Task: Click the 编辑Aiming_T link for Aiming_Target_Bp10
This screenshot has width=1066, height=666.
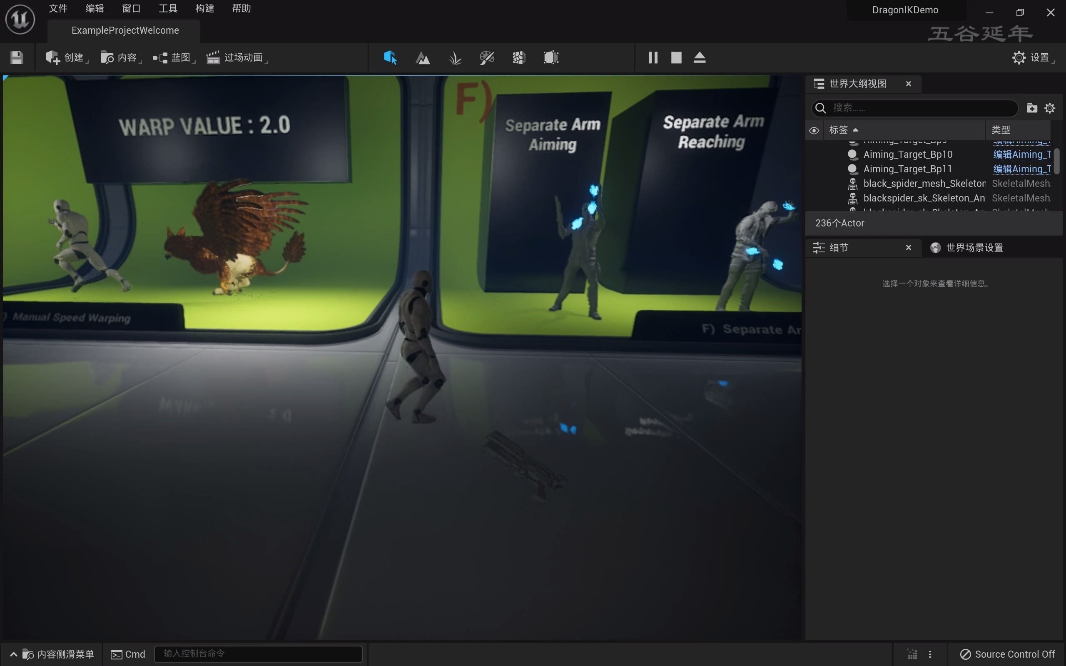Action: (1021, 154)
